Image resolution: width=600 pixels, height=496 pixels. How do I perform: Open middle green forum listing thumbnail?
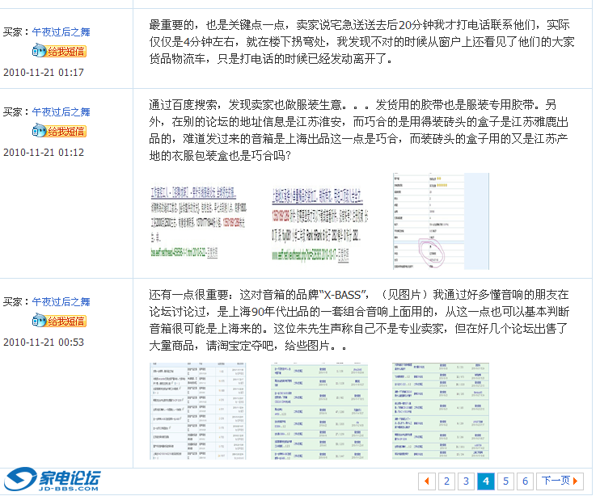(319, 411)
